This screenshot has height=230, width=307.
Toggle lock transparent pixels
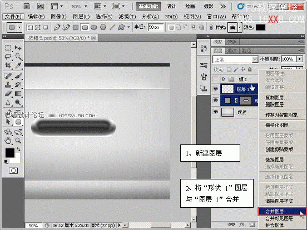[229, 69]
